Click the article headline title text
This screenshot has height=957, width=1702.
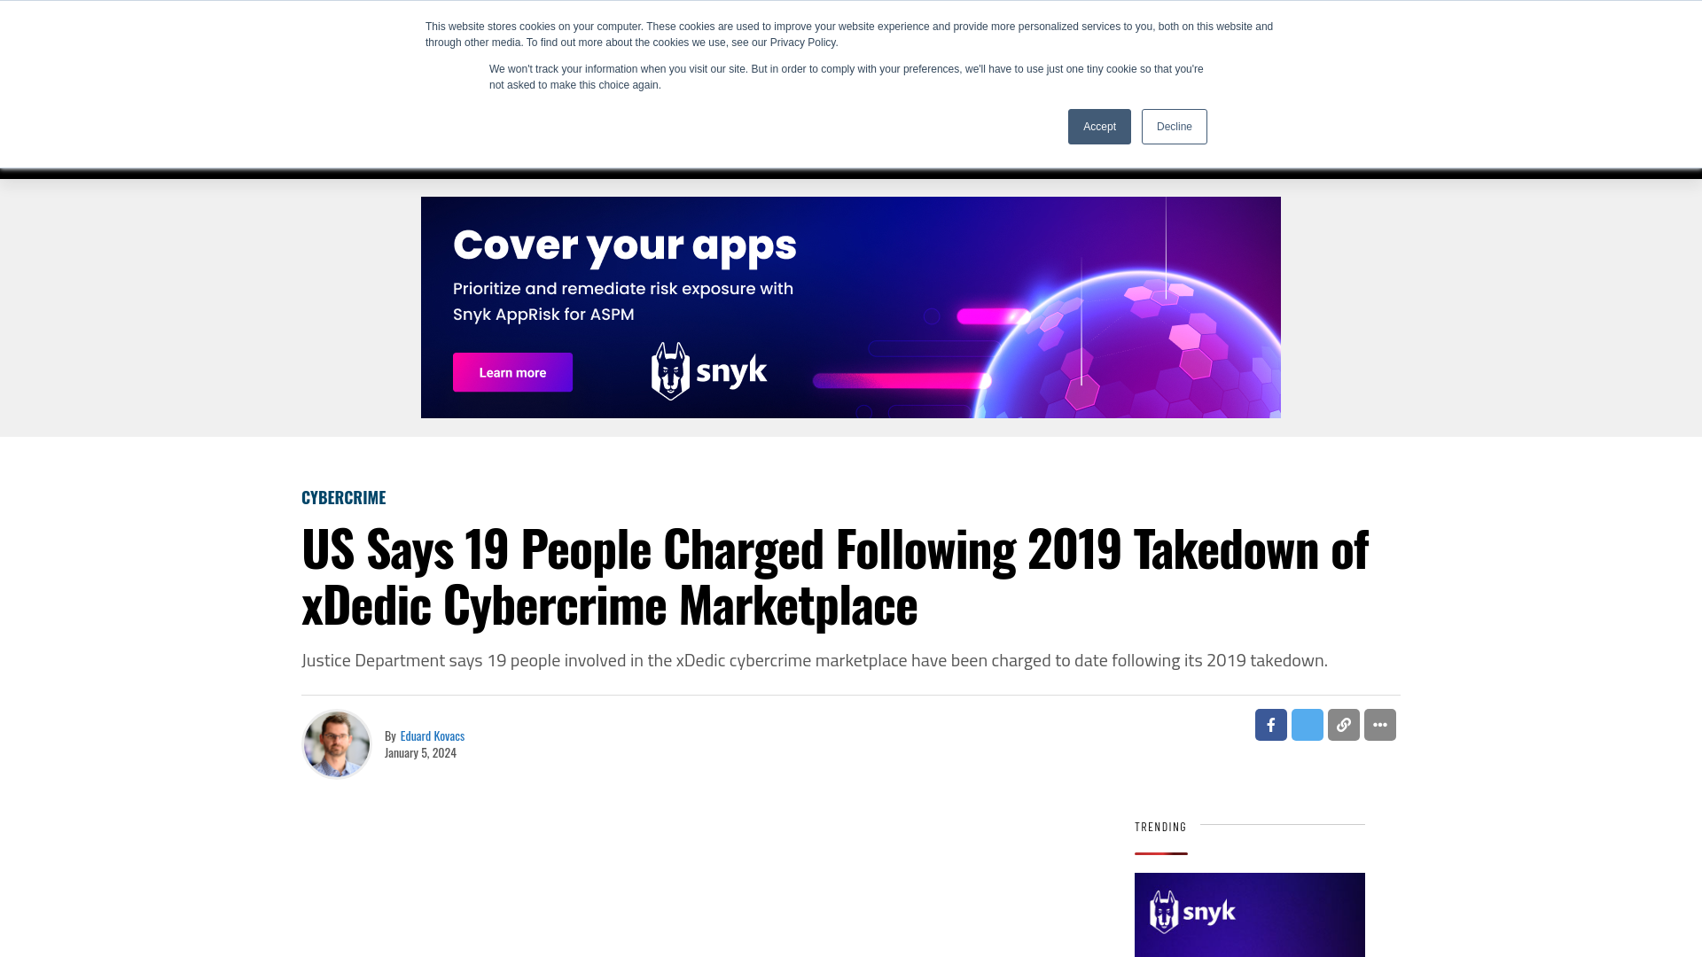pyautogui.click(x=835, y=573)
